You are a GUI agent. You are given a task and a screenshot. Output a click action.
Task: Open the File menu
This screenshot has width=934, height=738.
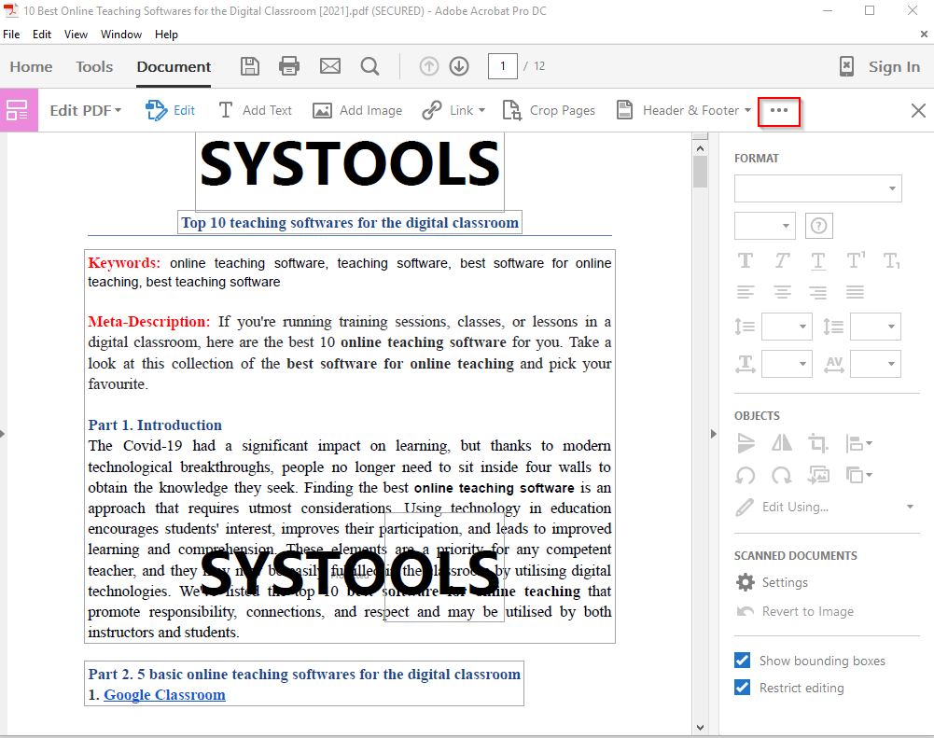[11, 34]
